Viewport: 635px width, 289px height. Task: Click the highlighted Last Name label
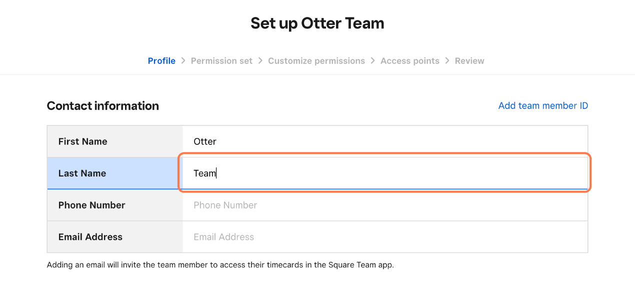pyautogui.click(x=82, y=173)
